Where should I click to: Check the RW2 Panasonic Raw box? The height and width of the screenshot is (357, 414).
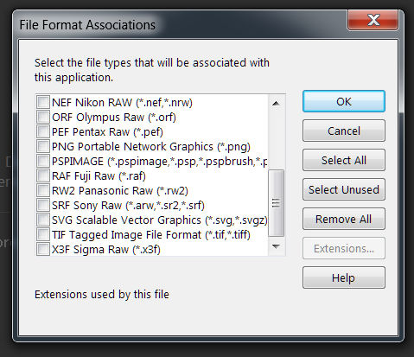click(43, 190)
